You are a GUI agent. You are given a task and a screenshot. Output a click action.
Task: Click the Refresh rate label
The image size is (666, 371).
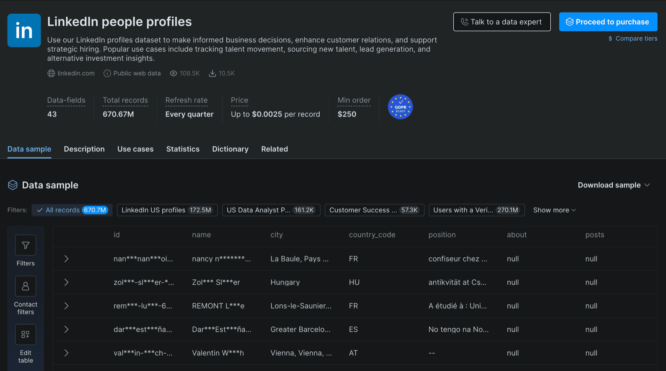(x=186, y=100)
